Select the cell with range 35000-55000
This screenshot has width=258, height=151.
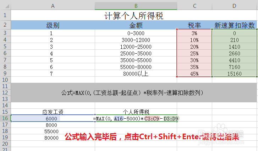coord(136,60)
